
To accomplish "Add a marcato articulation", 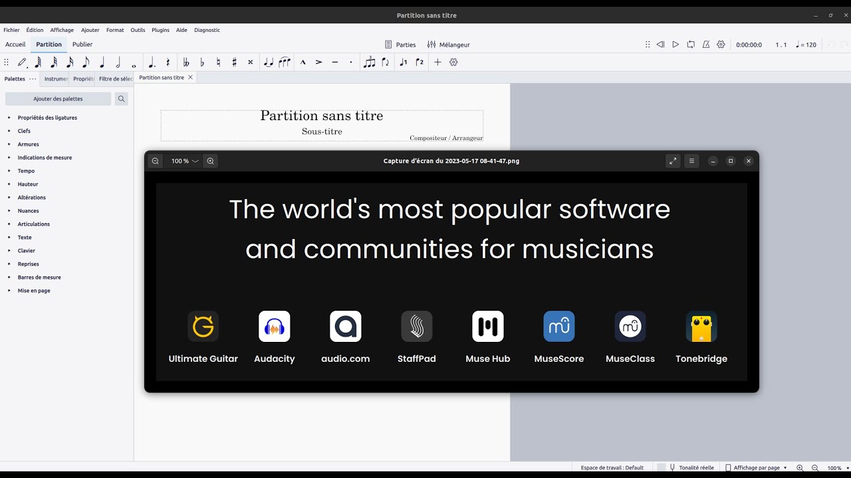I will [303, 62].
